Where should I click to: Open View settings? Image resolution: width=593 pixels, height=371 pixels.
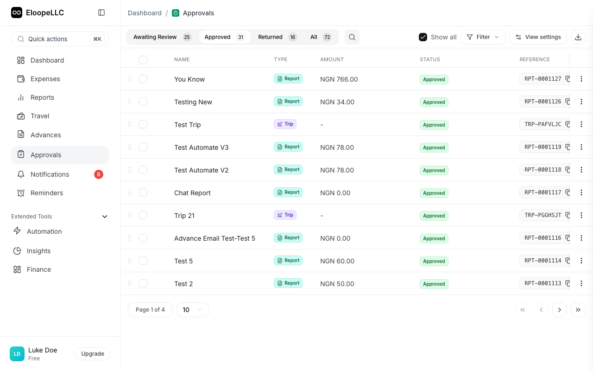[x=537, y=37]
